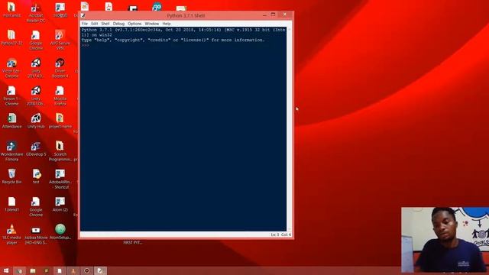Select the Recycle Bin icon
The height and width of the screenshot is (275, 489).
click(x=11, y=176)
